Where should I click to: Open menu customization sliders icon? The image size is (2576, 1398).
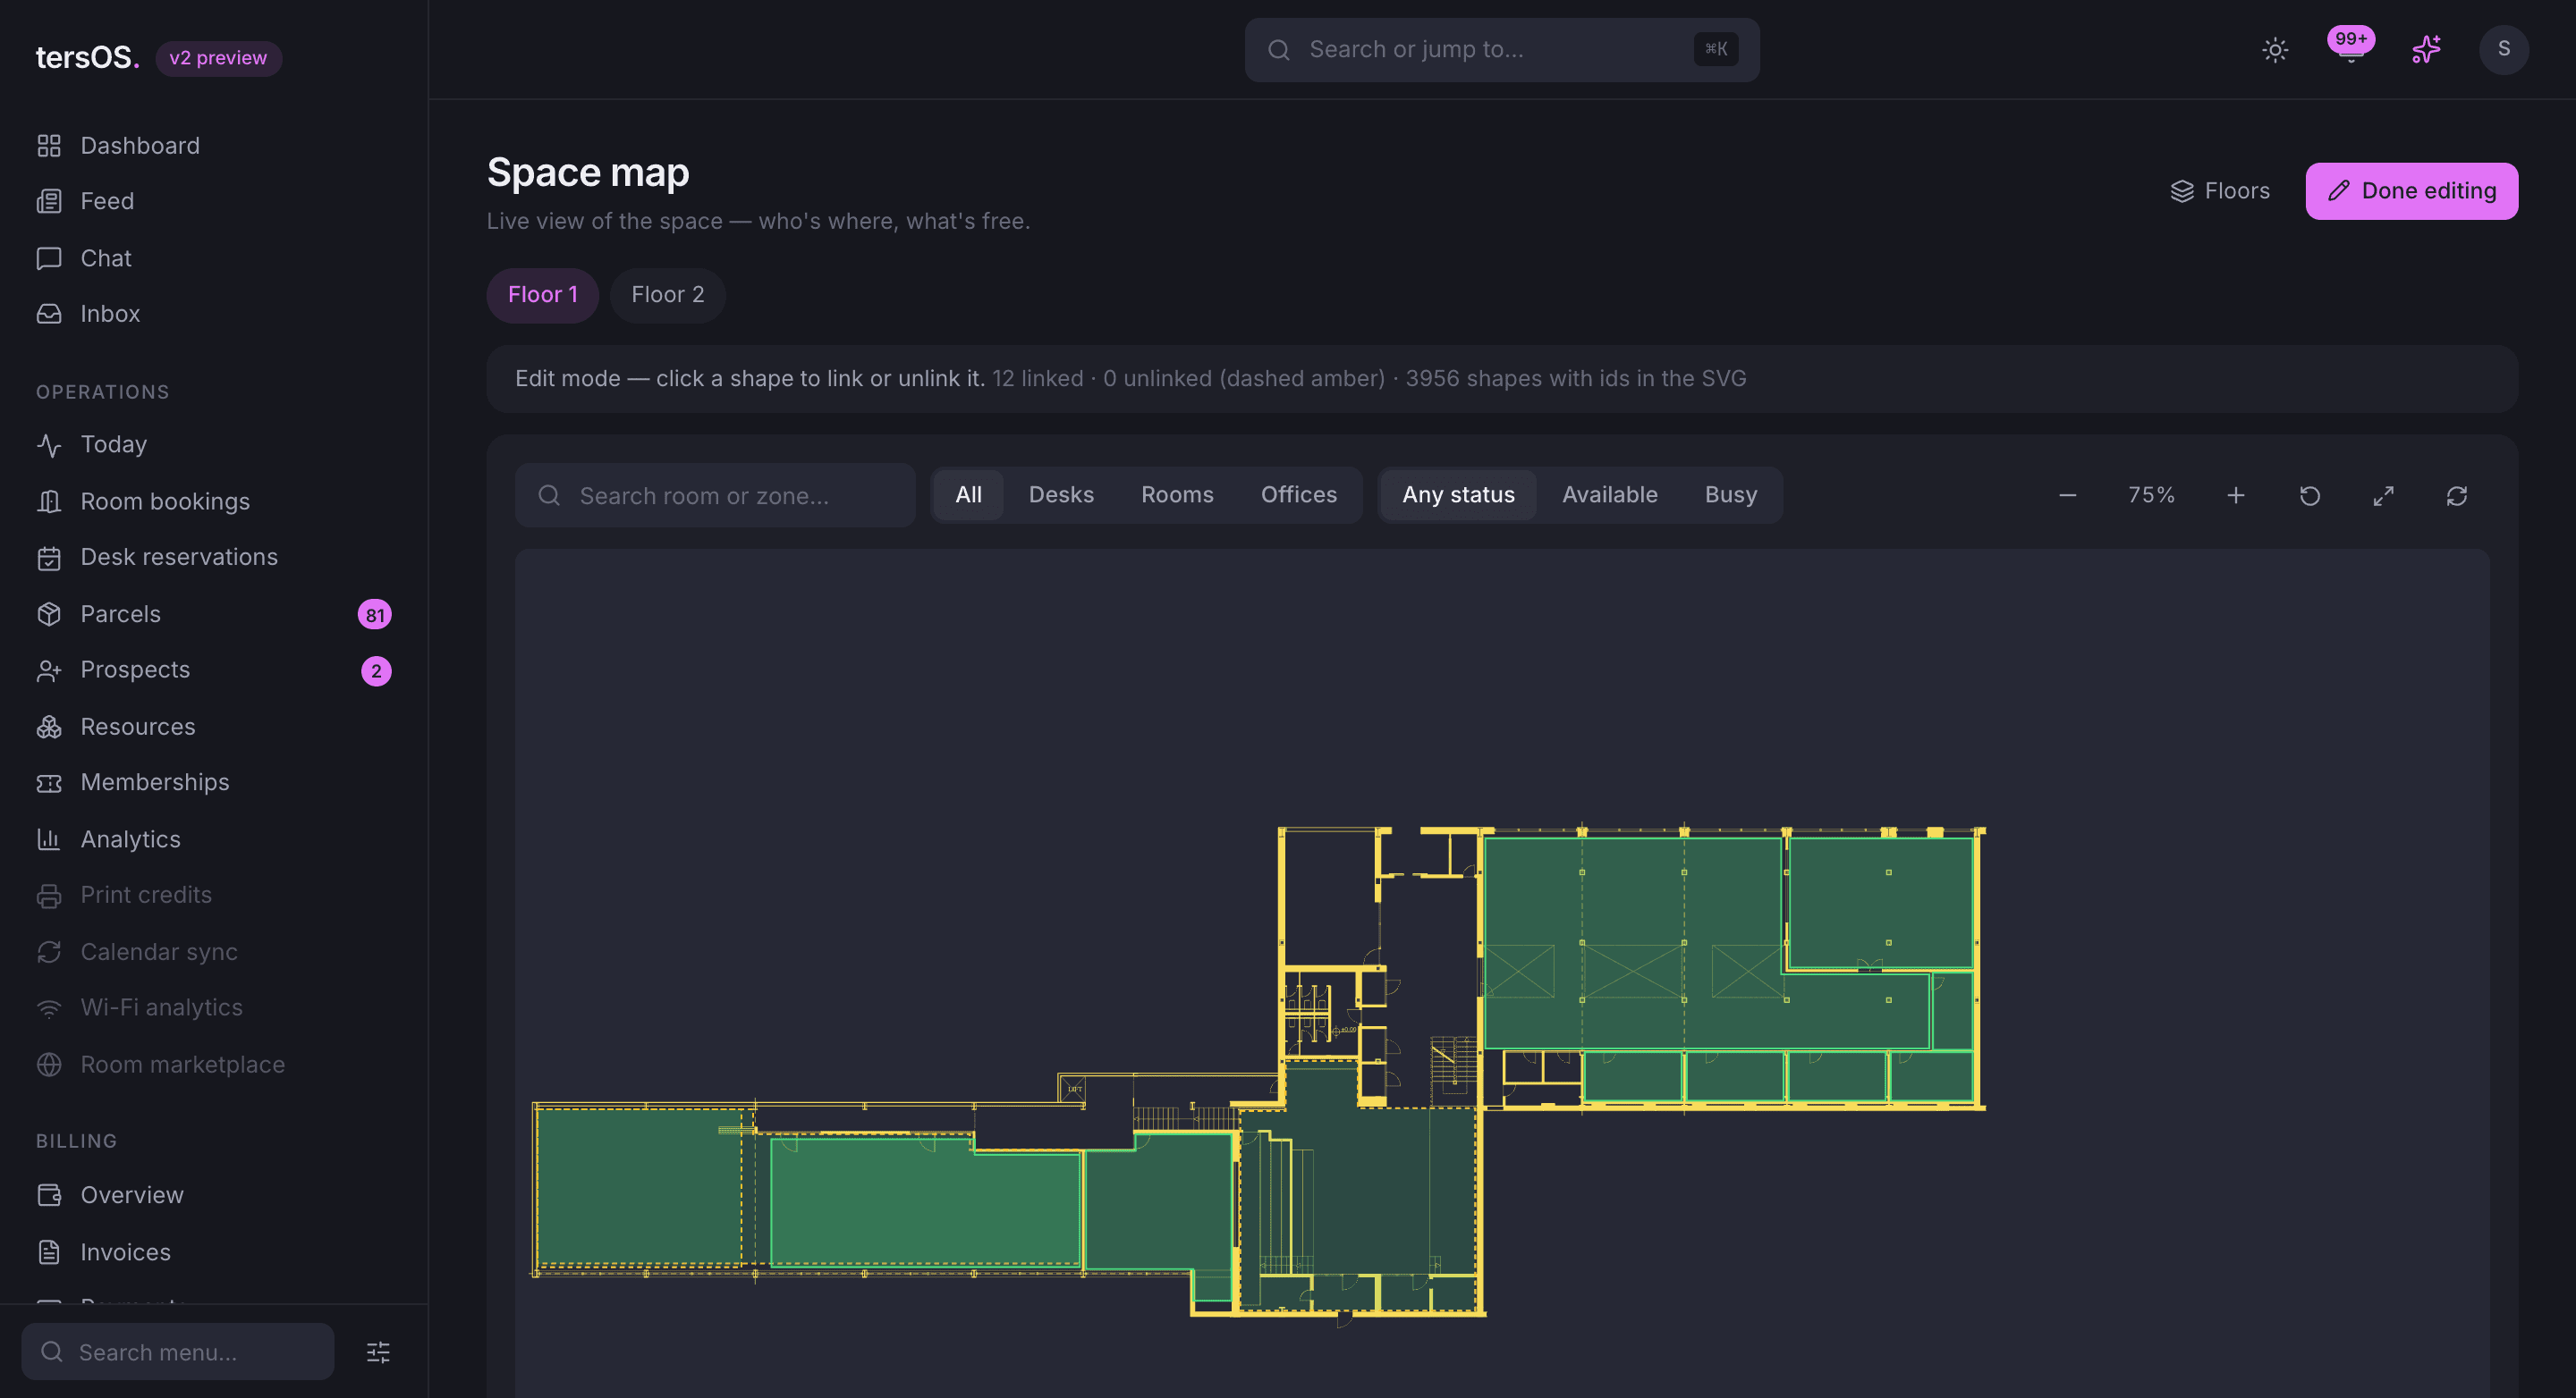point(378,1352)
